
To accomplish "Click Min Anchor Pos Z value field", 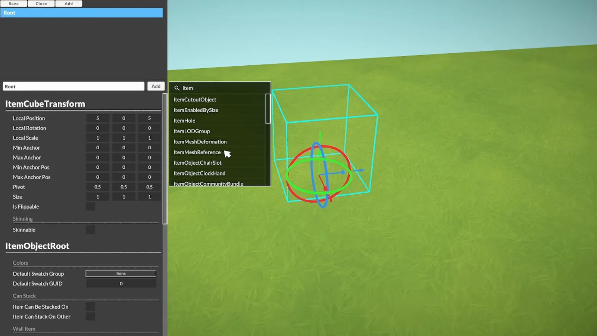I will click(149, 167).
